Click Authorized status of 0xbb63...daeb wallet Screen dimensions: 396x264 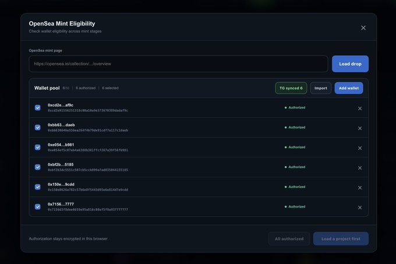click(x=295, y=127)
